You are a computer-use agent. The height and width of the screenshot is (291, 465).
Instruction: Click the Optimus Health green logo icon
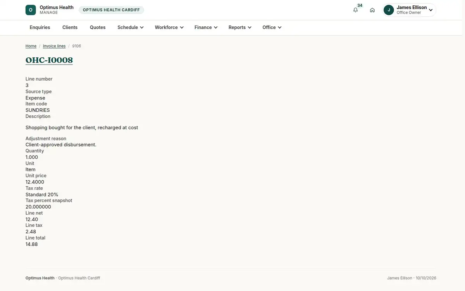[x=31, y=10]
